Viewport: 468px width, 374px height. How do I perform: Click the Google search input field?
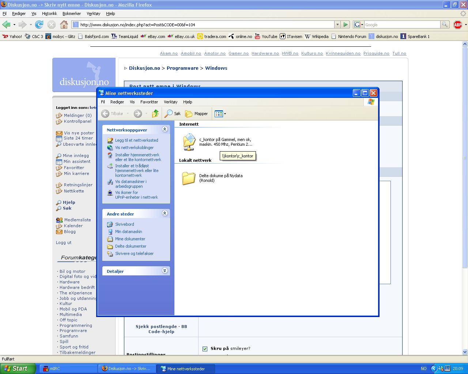402,24
